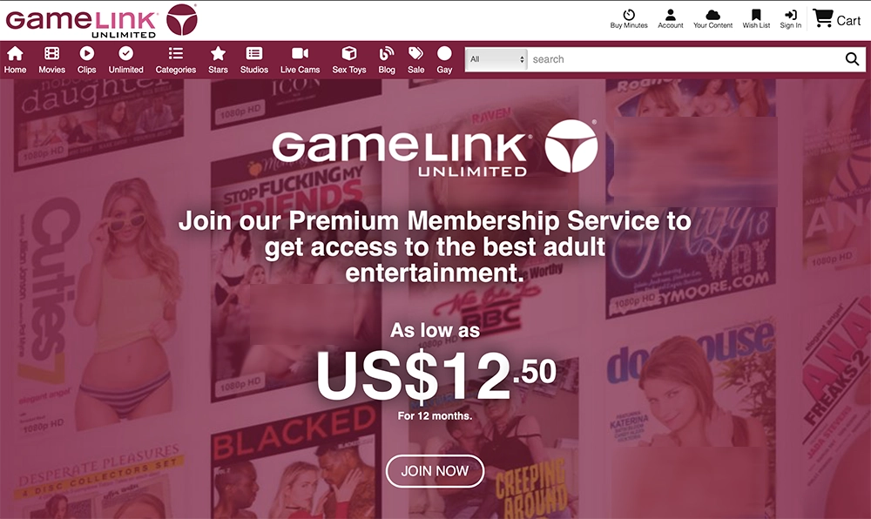The width and height of the screenshot is (871, 519).
Task: Open the Unlimited checkmark nav item
Action: (125, 59)
